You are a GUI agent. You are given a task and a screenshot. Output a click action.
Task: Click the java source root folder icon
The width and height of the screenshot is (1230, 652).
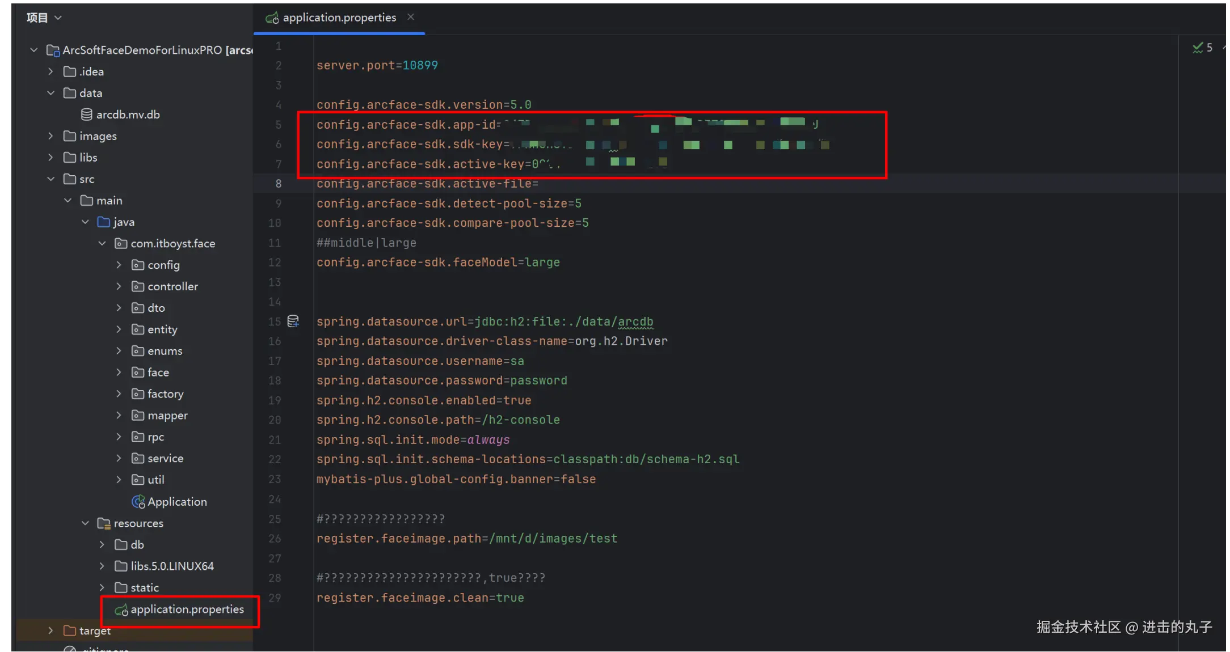pos(103,222)
